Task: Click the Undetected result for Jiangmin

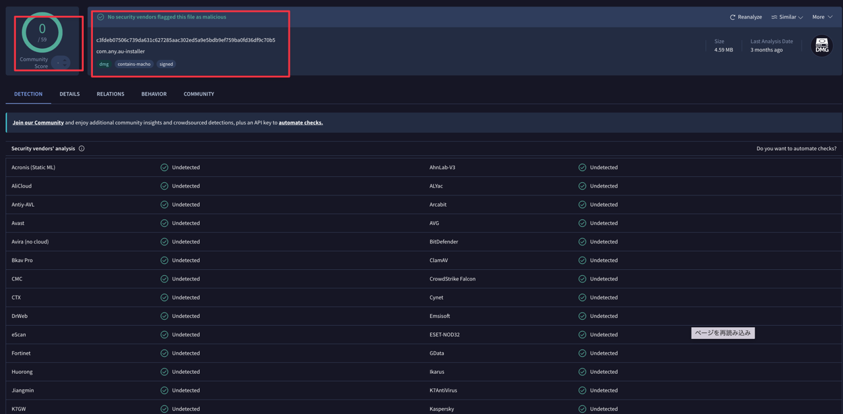Action: pyautogui.click(x=186, y=390)
